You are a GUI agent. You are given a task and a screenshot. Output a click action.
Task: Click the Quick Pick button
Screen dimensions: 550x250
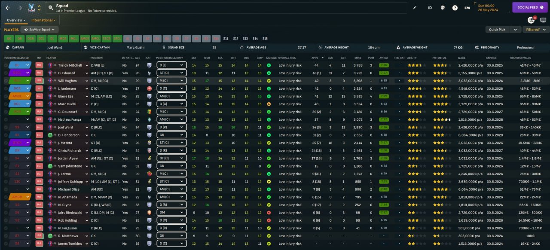click(497, 30)
